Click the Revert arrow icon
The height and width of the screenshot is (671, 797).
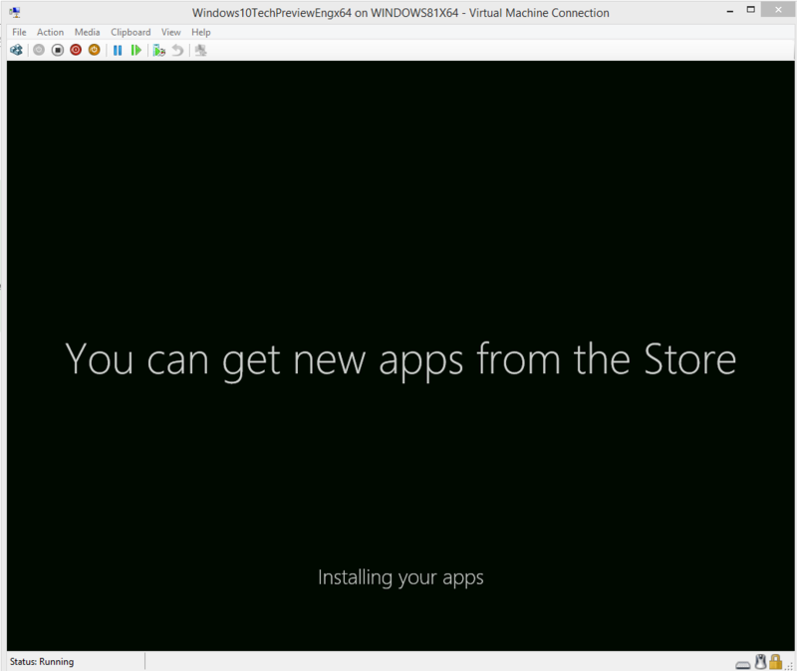click(177, 51)
